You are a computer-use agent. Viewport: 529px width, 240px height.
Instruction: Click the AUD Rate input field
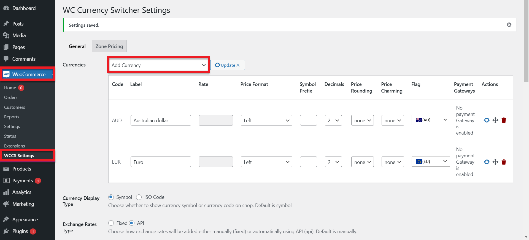(216, 120)
